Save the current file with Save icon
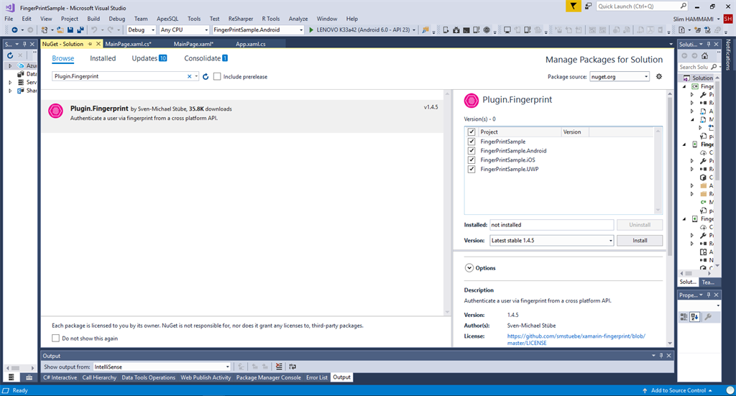 click(70, 30)
